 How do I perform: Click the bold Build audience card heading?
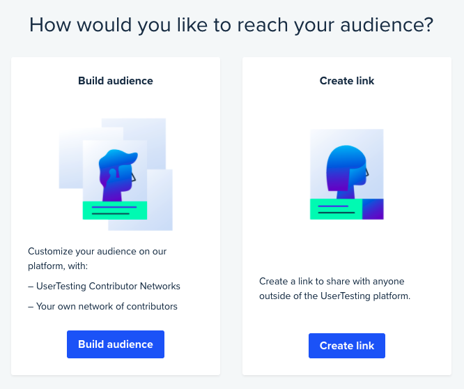[116, 81]
